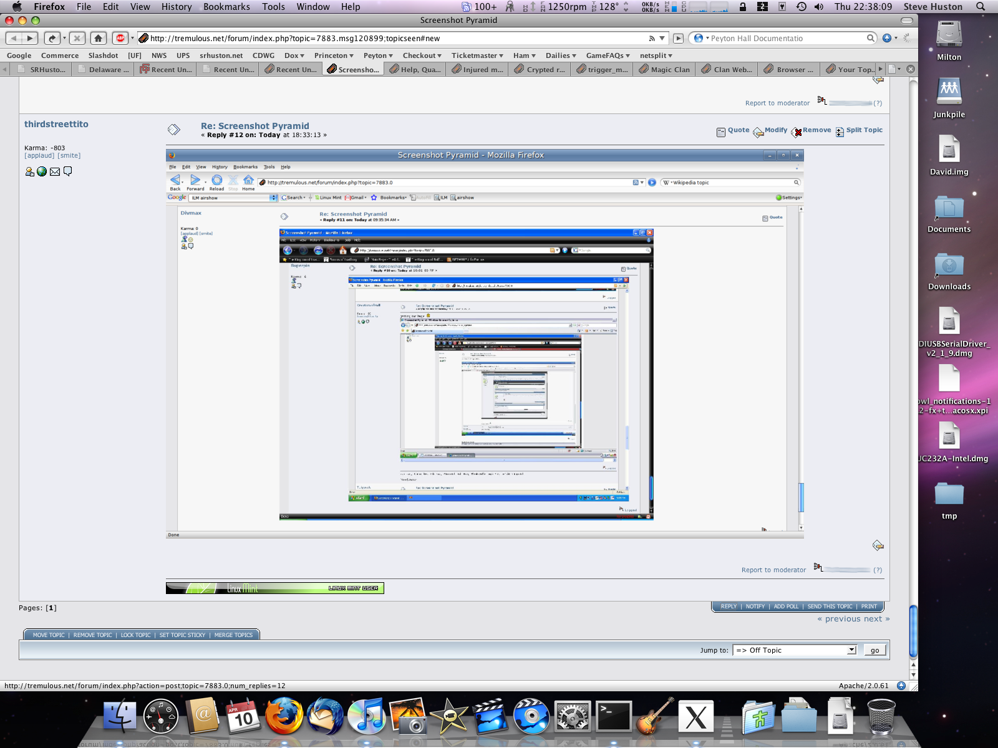Open the Spotlight magnifier in menu bar
The width and height of the screenshot is (998, 748).
pos(981,7)
